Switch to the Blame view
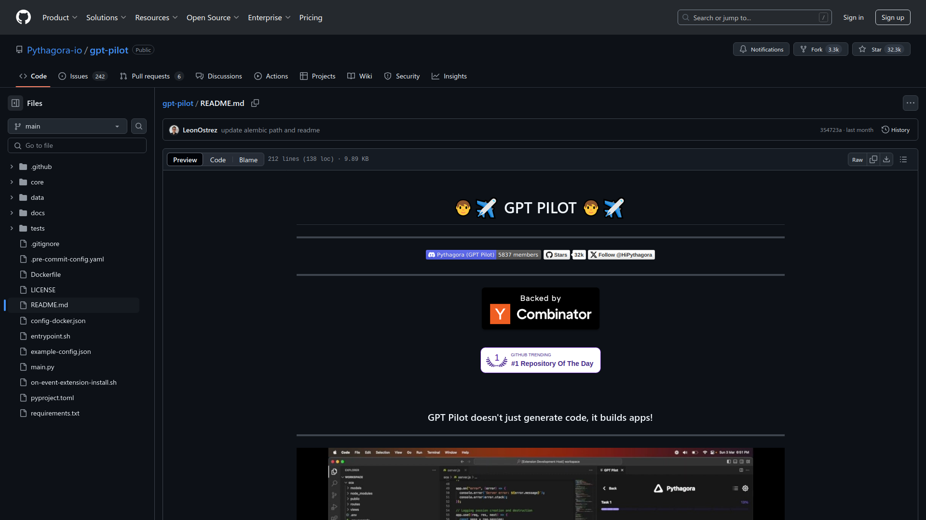The height and width of the screenshot is (520, 926). (x=247, y=159)
